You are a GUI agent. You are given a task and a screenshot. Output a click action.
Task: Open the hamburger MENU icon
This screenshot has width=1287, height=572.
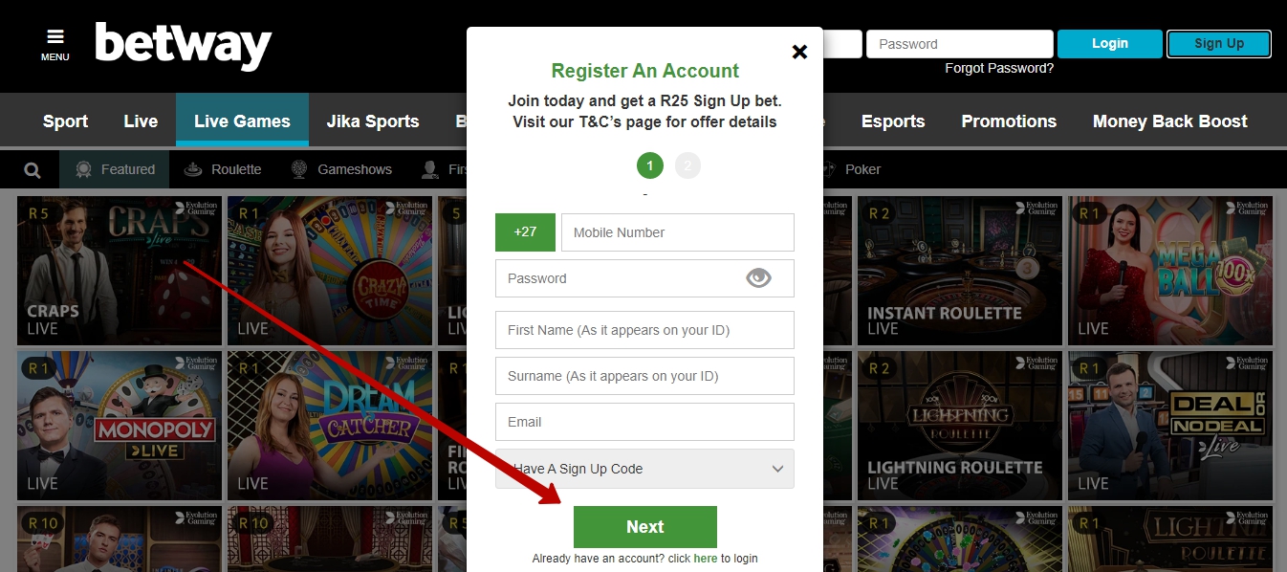pos(55,36)
